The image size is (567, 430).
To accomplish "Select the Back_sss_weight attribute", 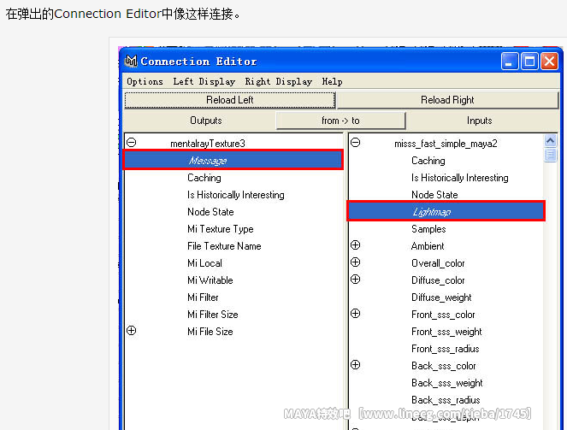I will tap(447, 383).
